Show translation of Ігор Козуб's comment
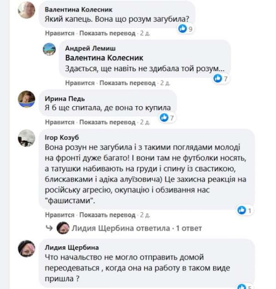 point(108,215)
